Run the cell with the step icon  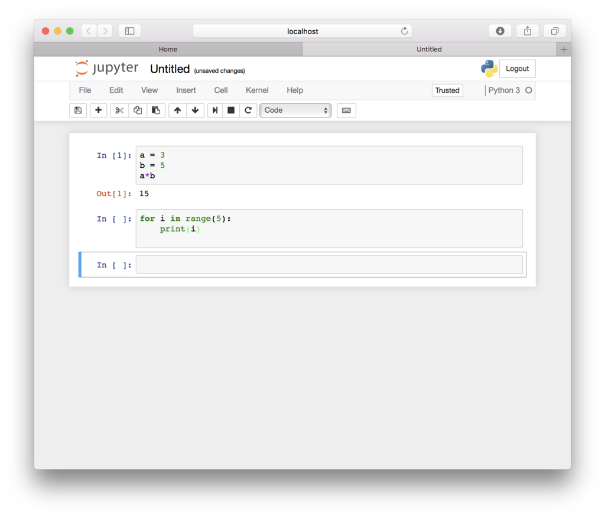(x=215, y=110)
